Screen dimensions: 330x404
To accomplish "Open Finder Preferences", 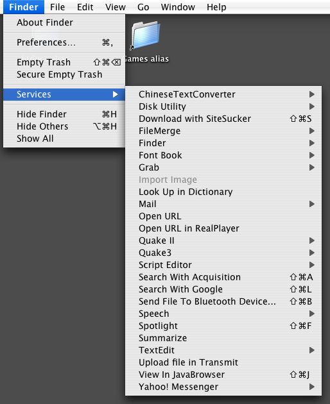I will pyautogui.click(x=64, y=42).
